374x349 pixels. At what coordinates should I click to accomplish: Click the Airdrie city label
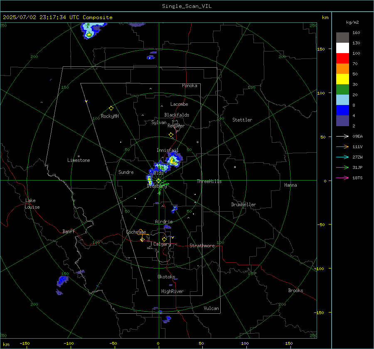click(164, 222)
